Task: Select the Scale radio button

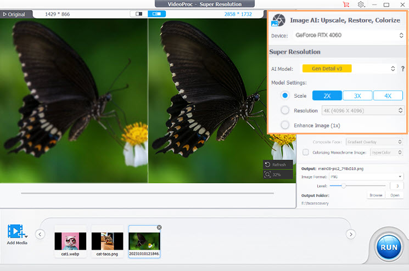Action: point(285,95)
